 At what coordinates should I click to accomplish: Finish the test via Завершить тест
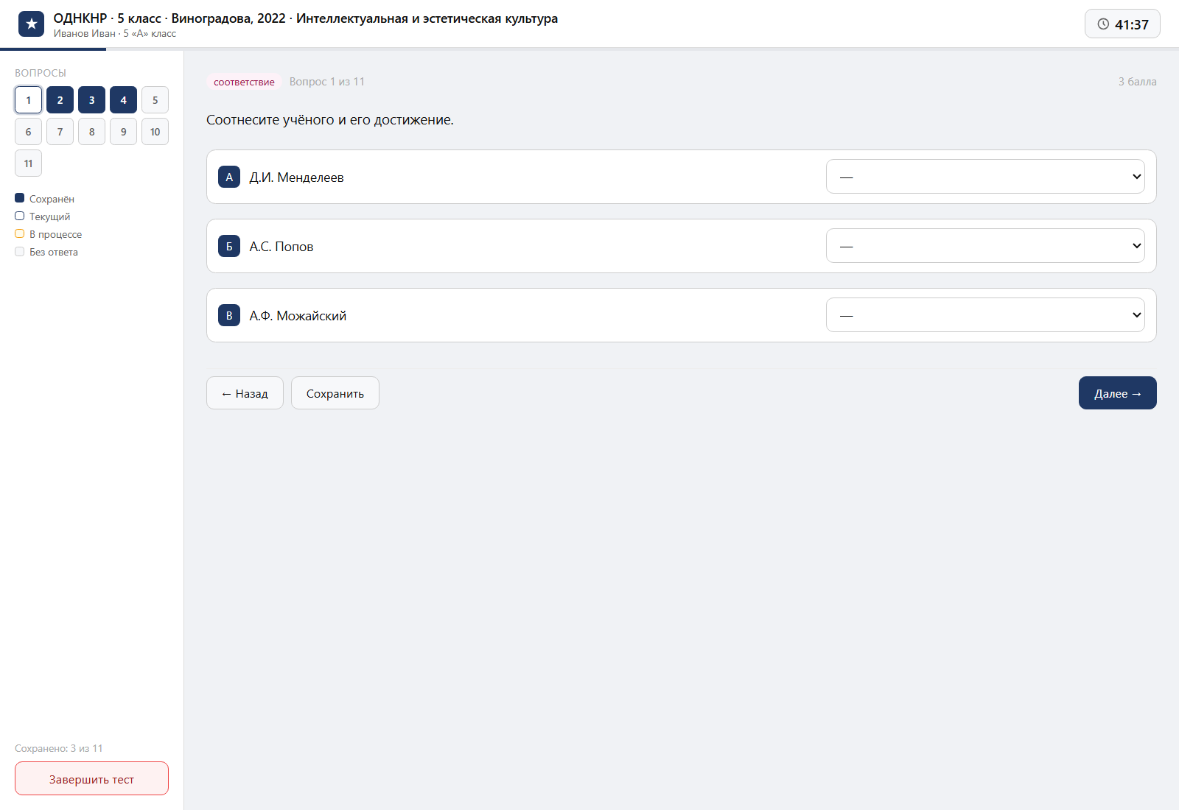click(91, 778)
